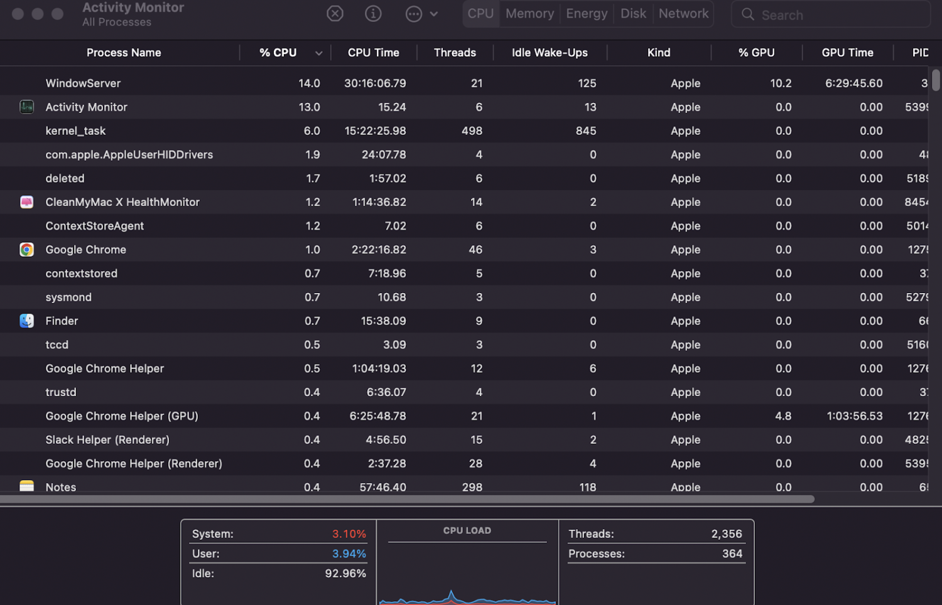
Task: Select the Disk tab
Action: (x=633, y=14)
